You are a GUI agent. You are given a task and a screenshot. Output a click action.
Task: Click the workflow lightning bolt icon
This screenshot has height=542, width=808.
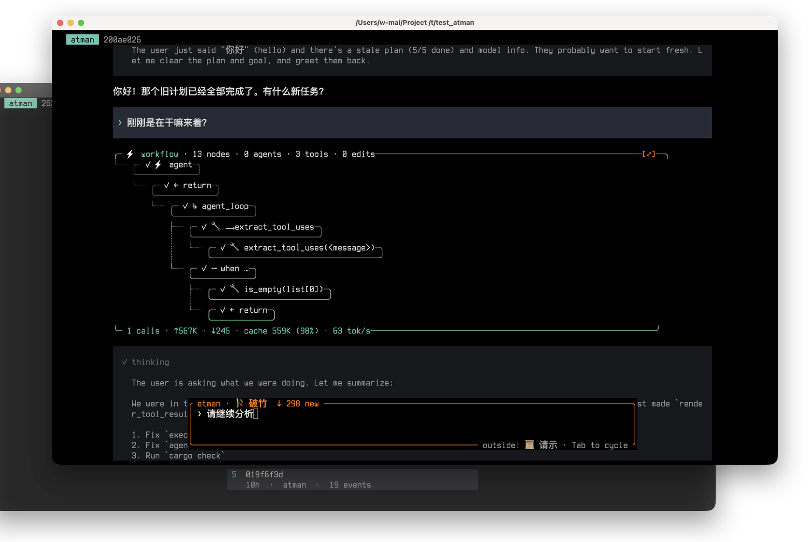(130, 154)
